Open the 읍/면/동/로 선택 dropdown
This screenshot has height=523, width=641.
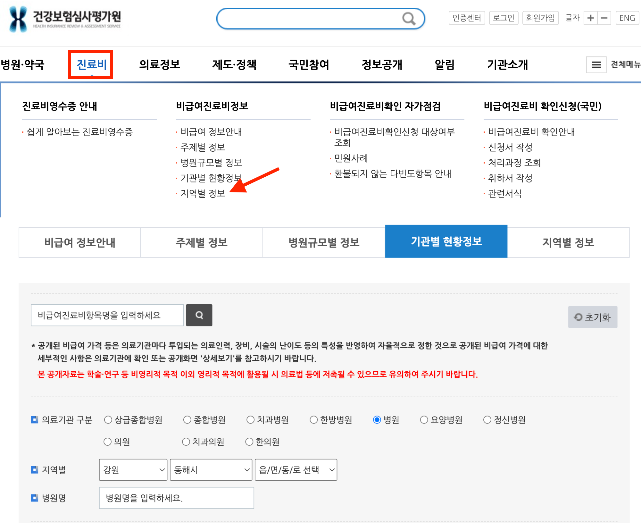click(x=296, y=470)
